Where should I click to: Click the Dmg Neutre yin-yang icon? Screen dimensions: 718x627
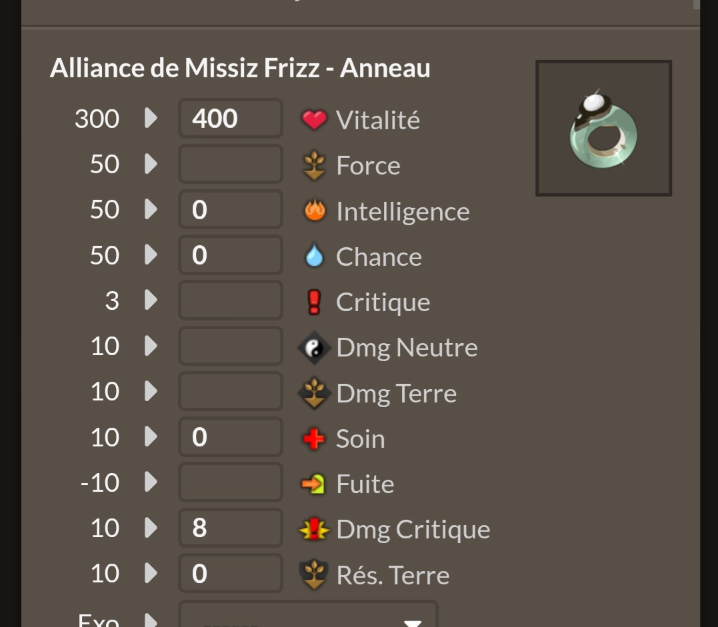[x=314, y=348]
